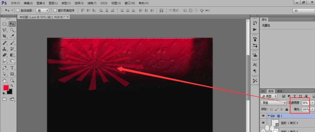The width and height of the screenshot is (315, 132).
Task: Select the Eraser tool
Action: click(x=4, y=55)
